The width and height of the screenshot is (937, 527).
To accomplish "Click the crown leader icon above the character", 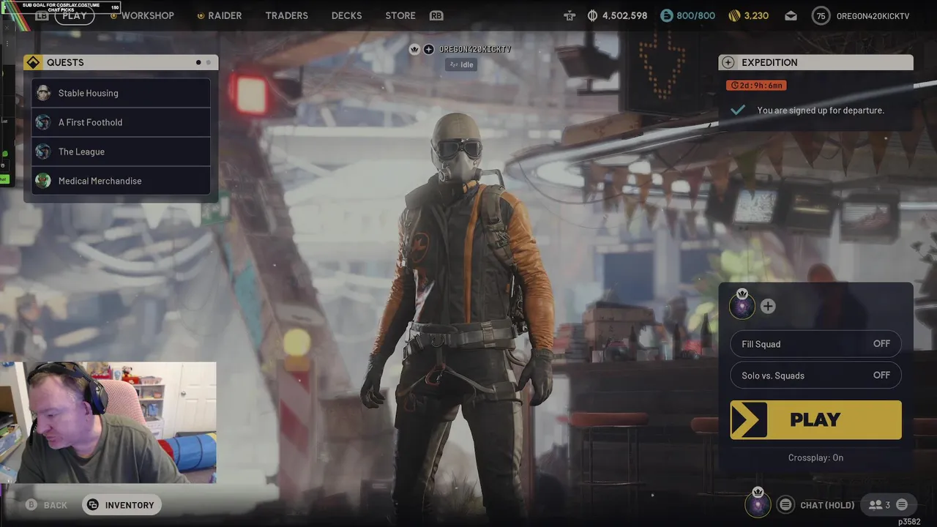I will coord(414,49).
